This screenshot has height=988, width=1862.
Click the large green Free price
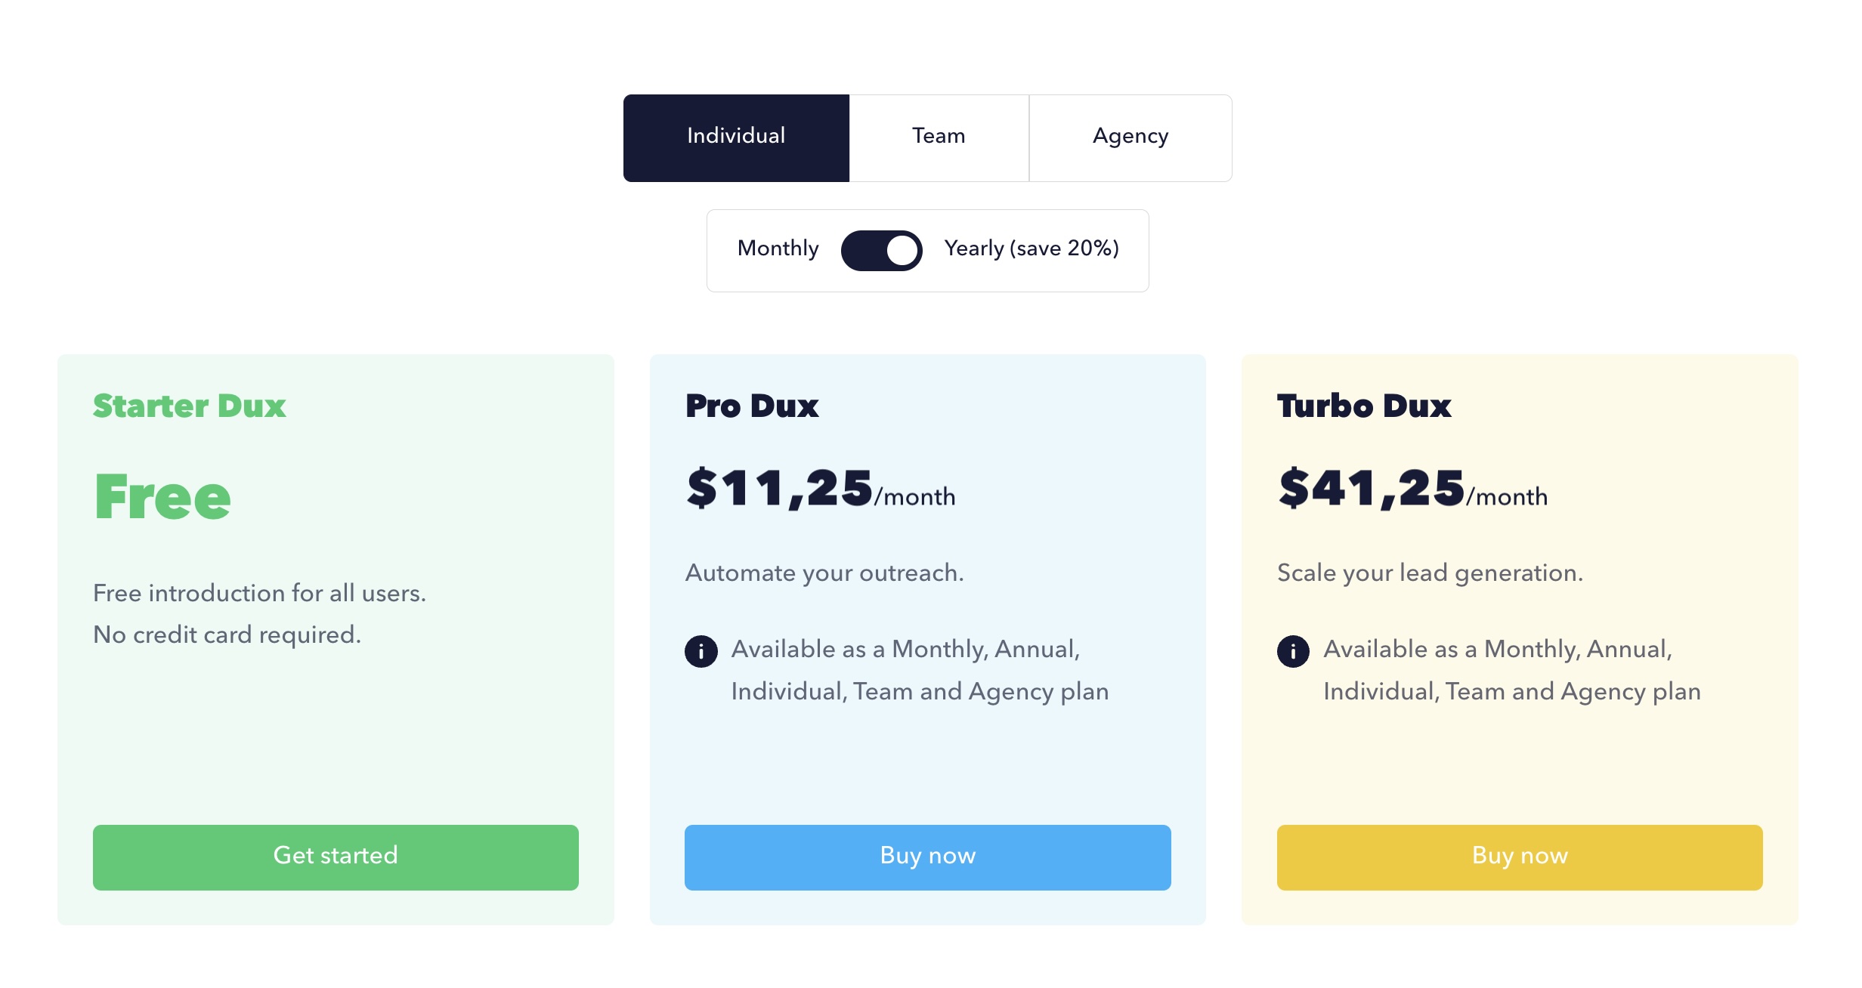click(162, 497)
